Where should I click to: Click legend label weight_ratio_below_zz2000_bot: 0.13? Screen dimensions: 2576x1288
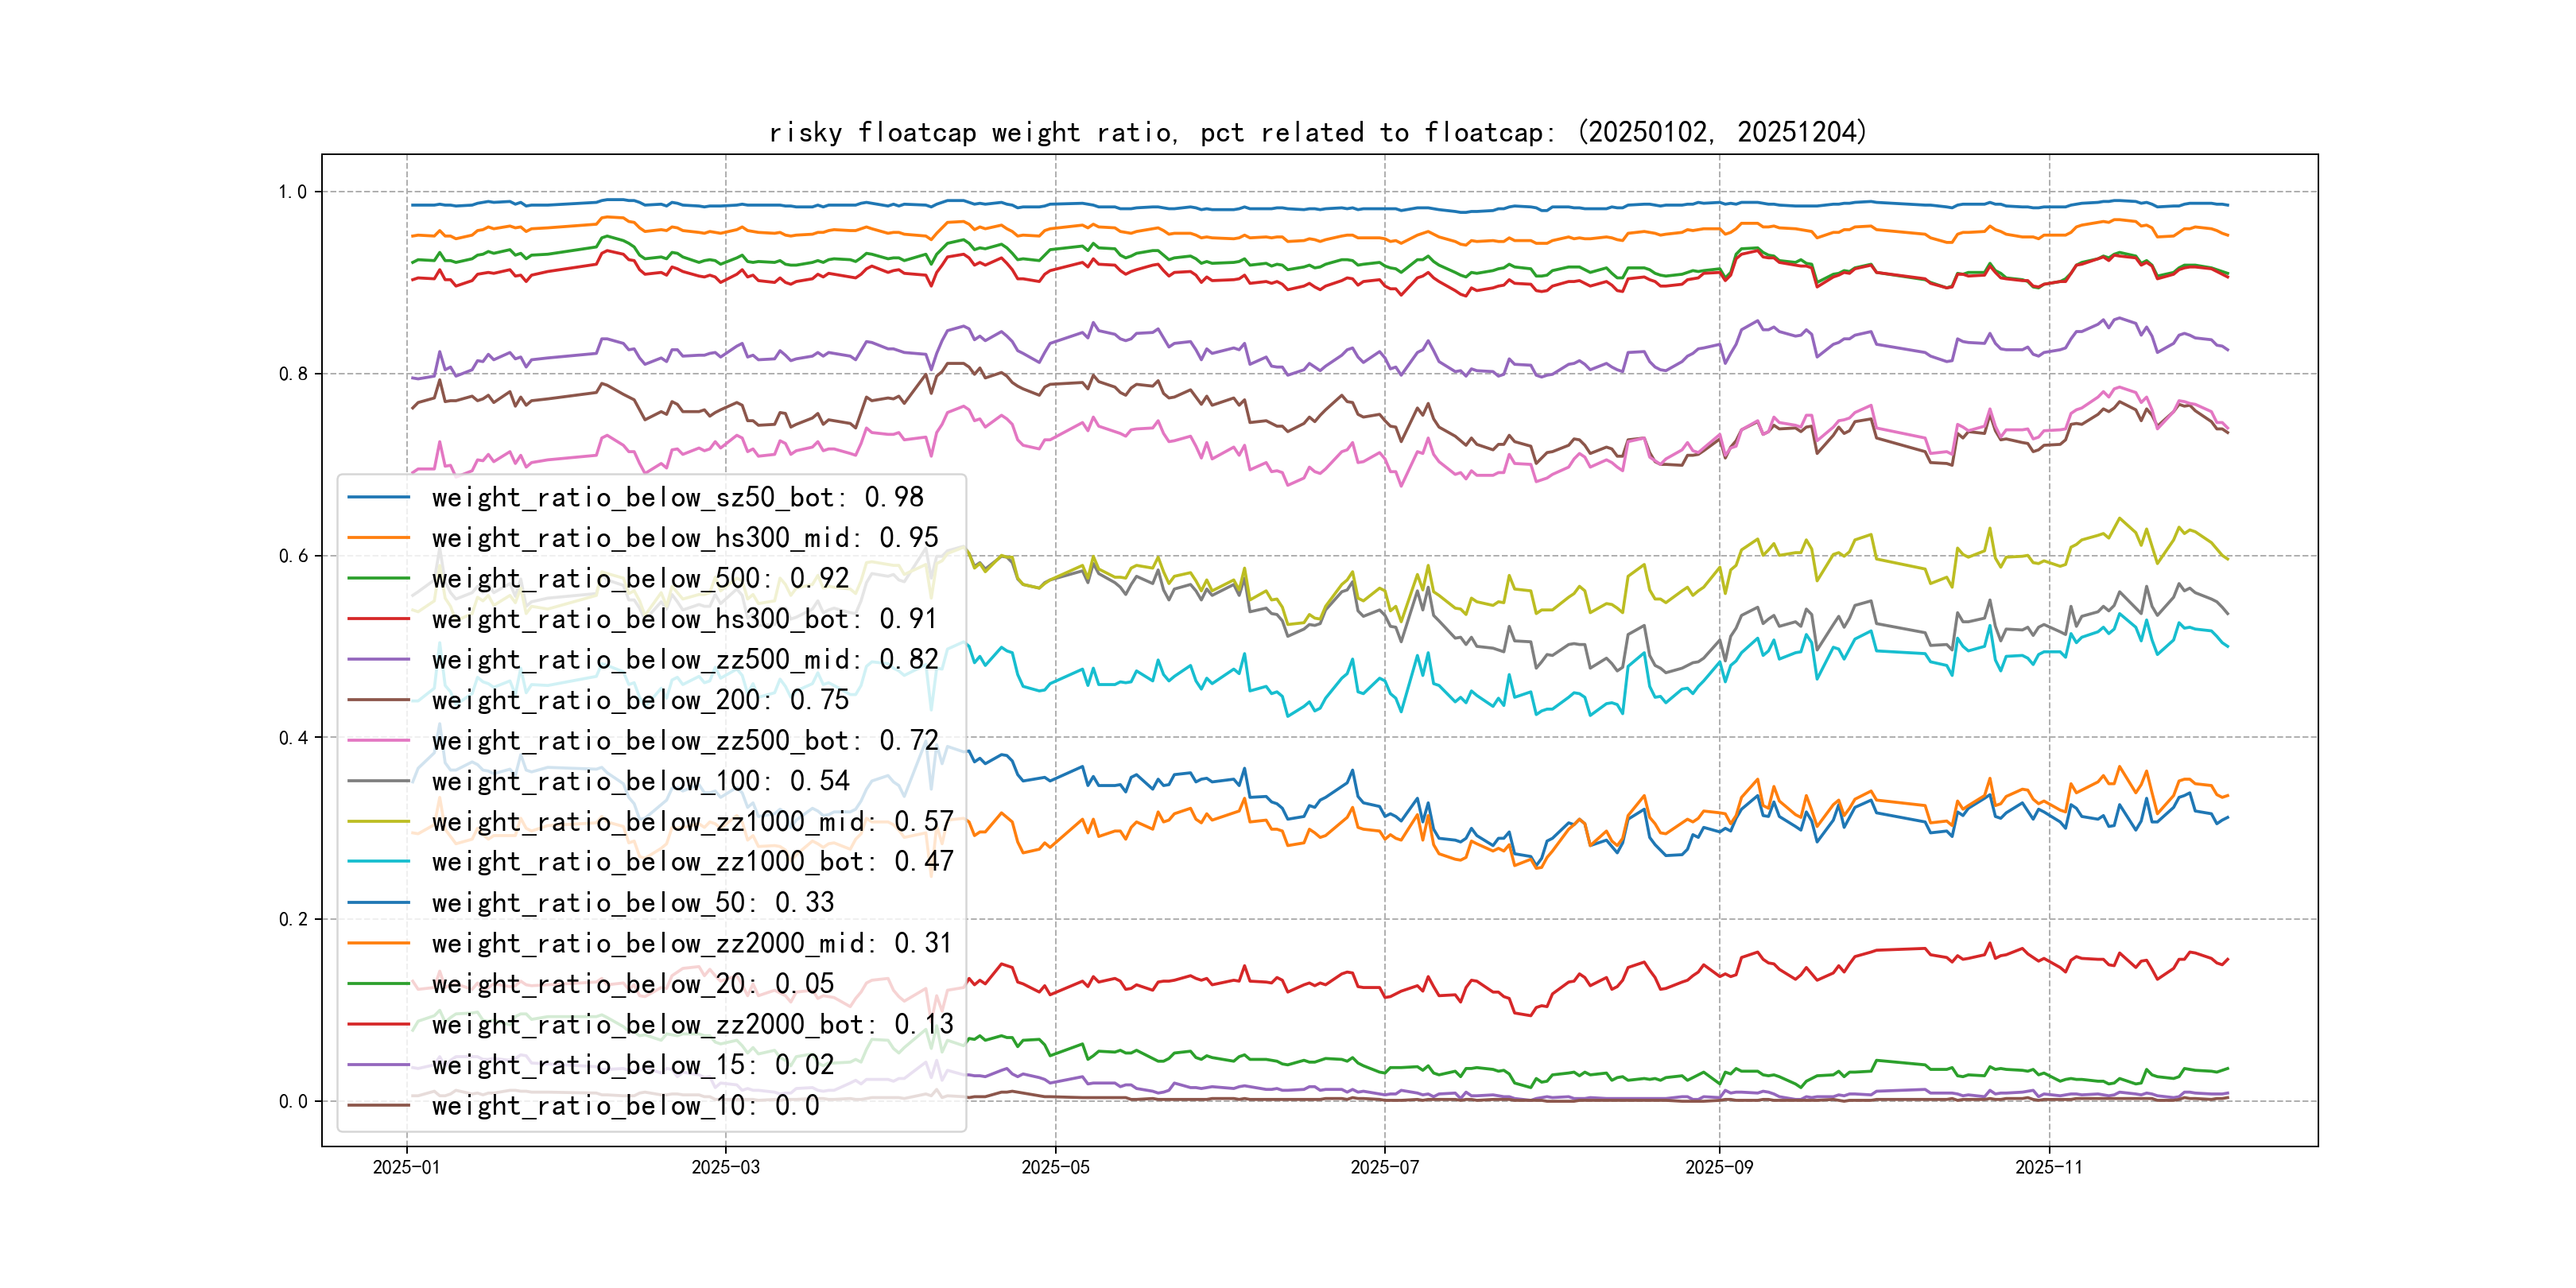pos(692,1024)
